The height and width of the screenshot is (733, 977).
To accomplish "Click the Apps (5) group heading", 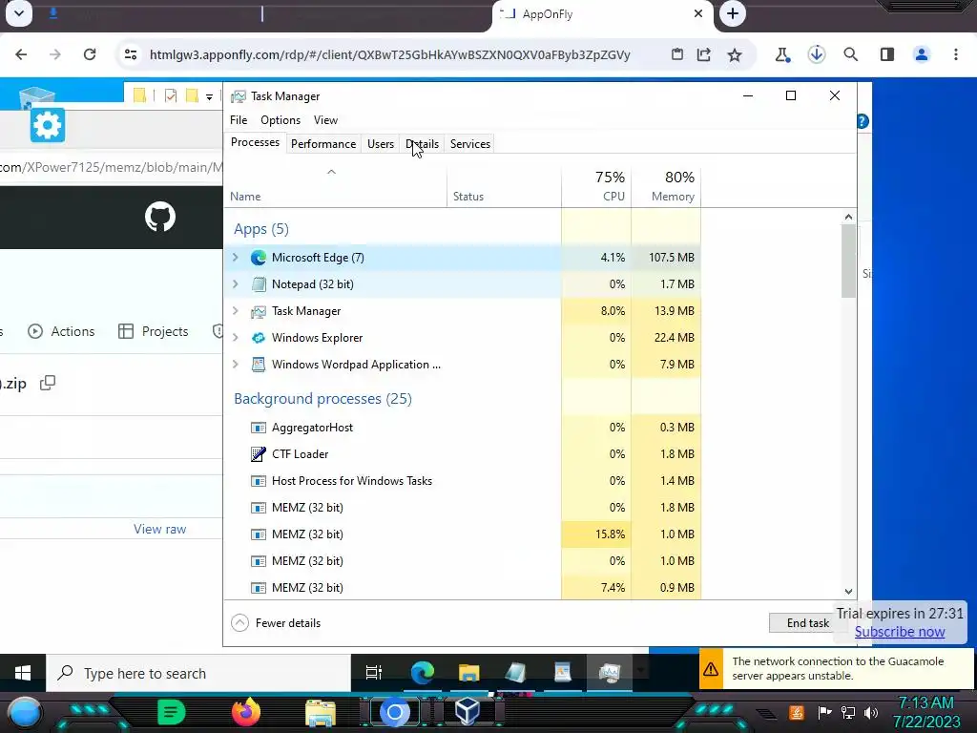I will coord(261,229).
